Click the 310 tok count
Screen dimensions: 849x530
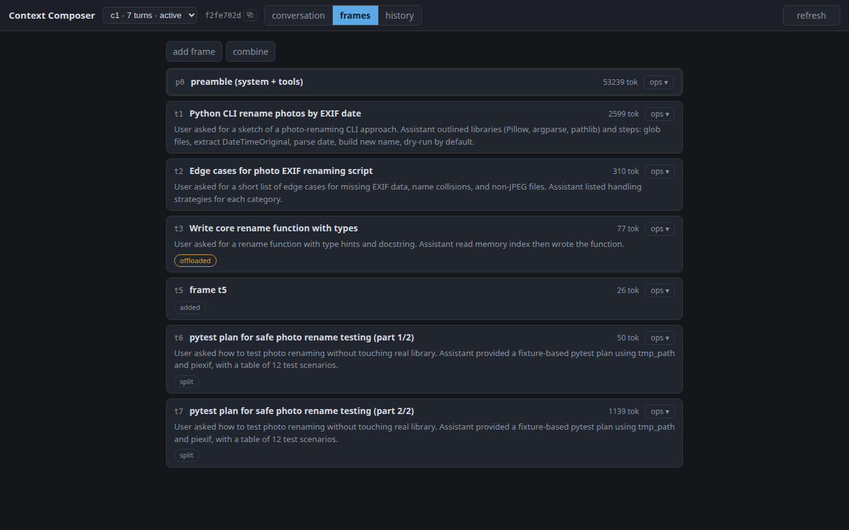626,171
